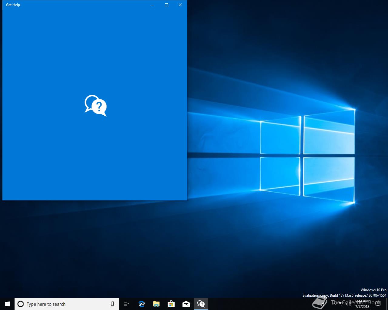Show hidden system tray icons

coord(334,304)
